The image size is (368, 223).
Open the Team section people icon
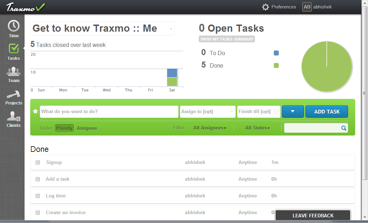pyautogui.click(x=14, y=71)
